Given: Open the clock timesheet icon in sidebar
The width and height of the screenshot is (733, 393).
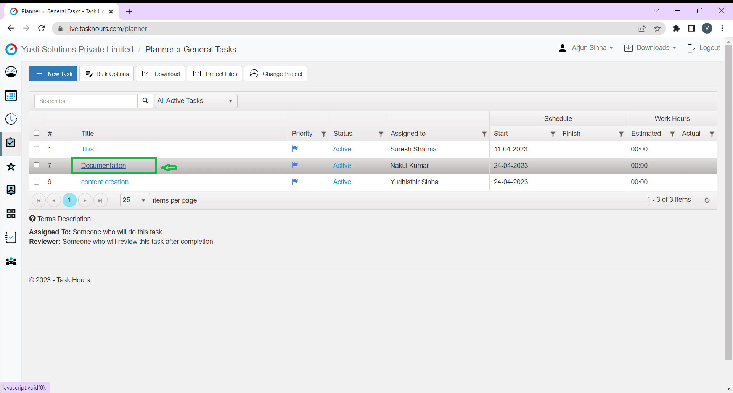Looking at the screenshot, I should point(11,119).
